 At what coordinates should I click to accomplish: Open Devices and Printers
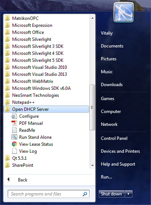[x=120, y=151]
